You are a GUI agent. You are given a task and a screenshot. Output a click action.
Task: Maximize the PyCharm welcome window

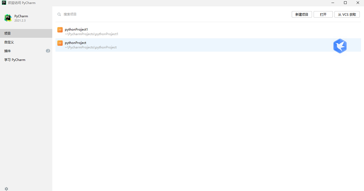(345, 3)
